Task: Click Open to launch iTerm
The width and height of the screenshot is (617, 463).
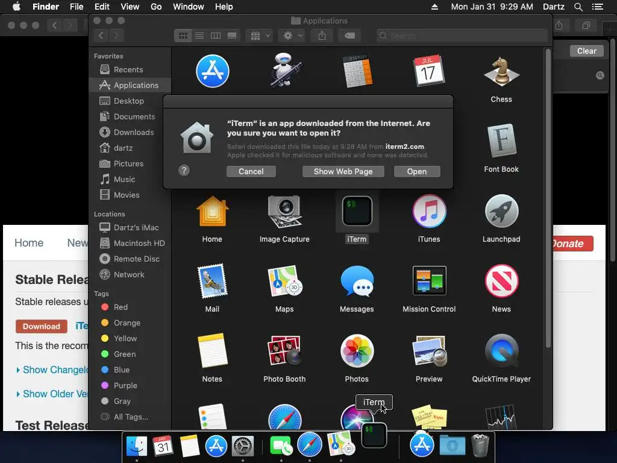Action: pyautogui.click(x=417, y=172)
